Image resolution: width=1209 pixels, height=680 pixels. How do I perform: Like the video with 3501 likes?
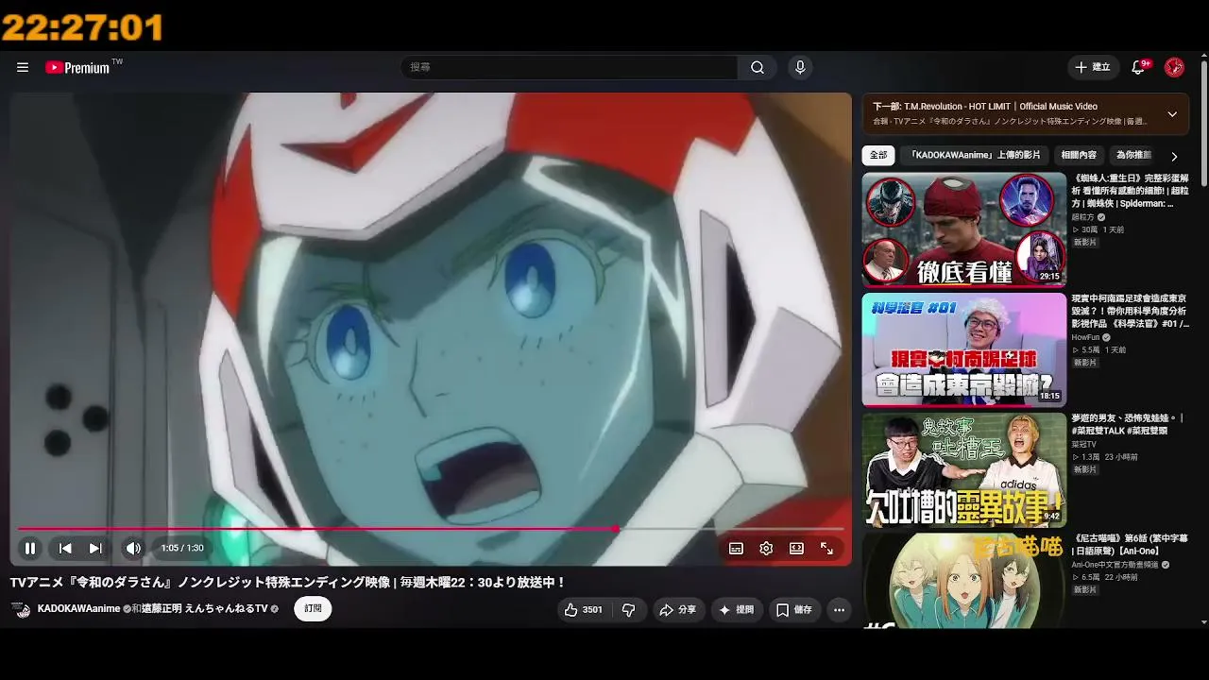click(583, 610)
